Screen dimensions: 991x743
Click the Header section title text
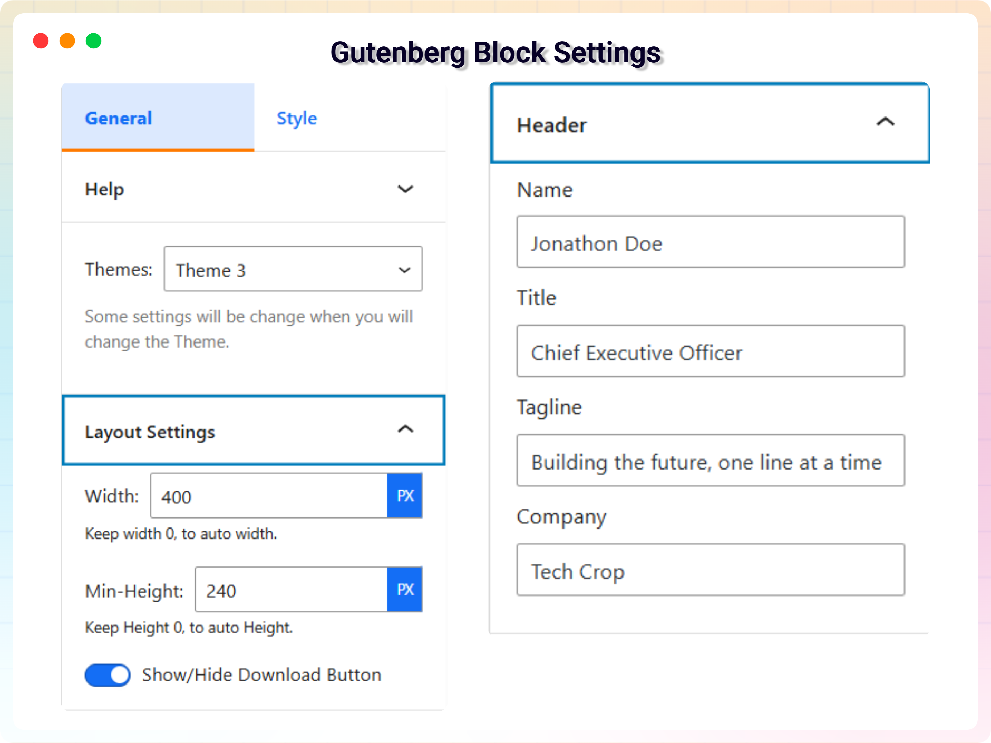[551, 125]
